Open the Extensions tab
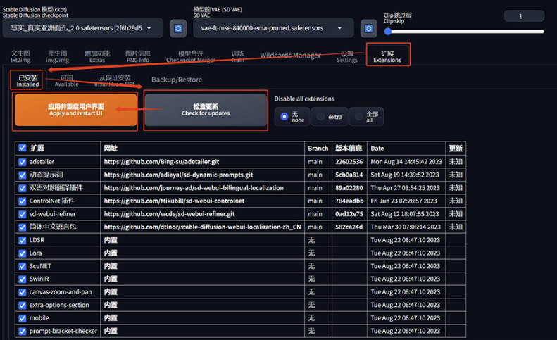 pos(387,56)
